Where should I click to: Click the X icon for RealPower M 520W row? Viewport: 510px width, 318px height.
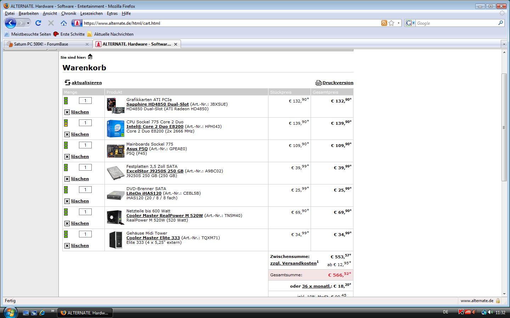point(67,223)
